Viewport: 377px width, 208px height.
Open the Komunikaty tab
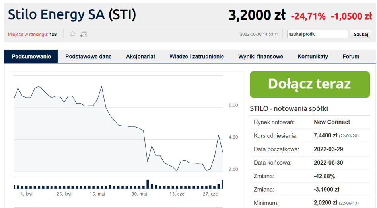(313, 57)
